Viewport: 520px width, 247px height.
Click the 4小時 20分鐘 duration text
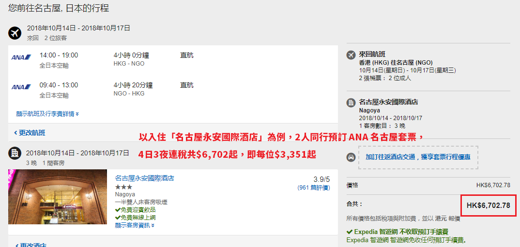tap(133, 85)
